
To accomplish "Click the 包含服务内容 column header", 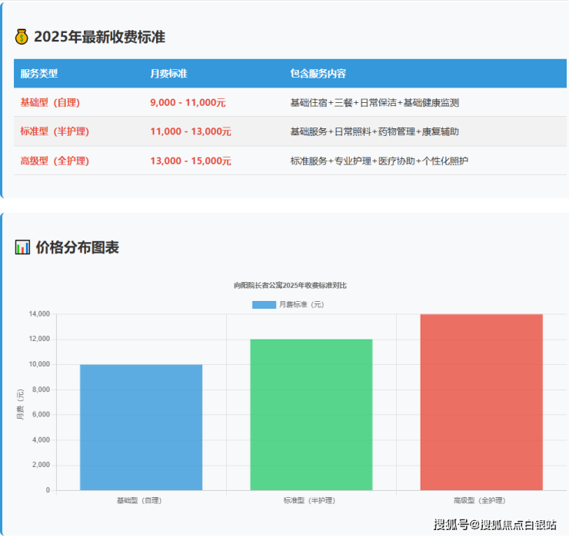I will (318, 74).
